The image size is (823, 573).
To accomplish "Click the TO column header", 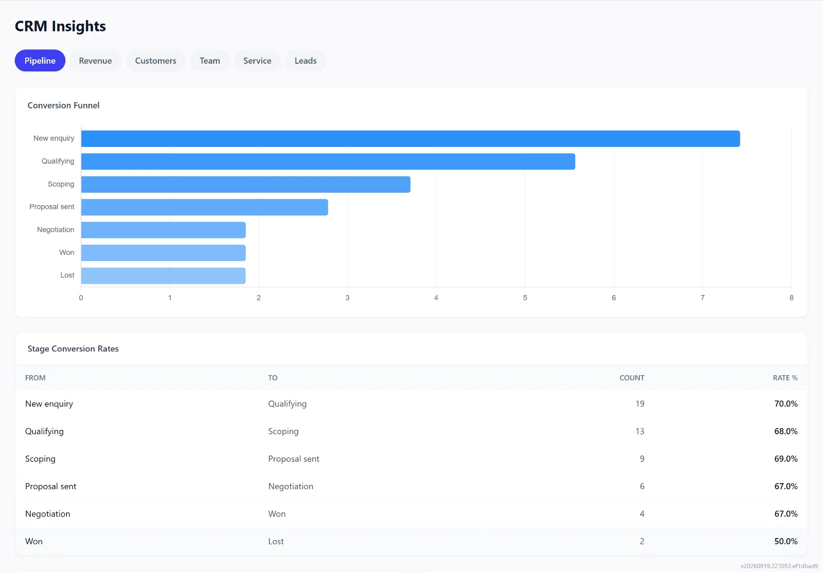I will tap(273, 378).
